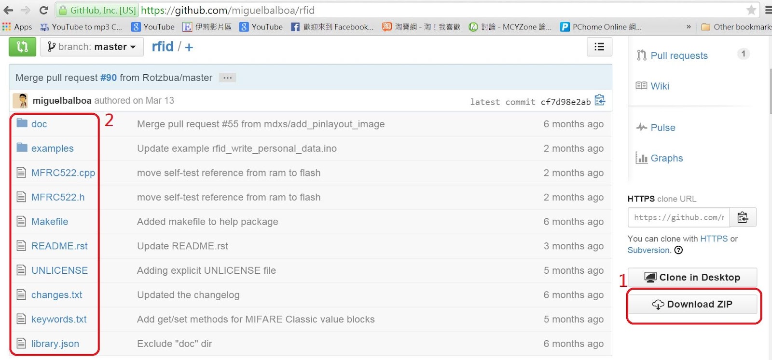
Task: Copy the latest commit SHA with clipboard icon
Action: pos(600,100)
